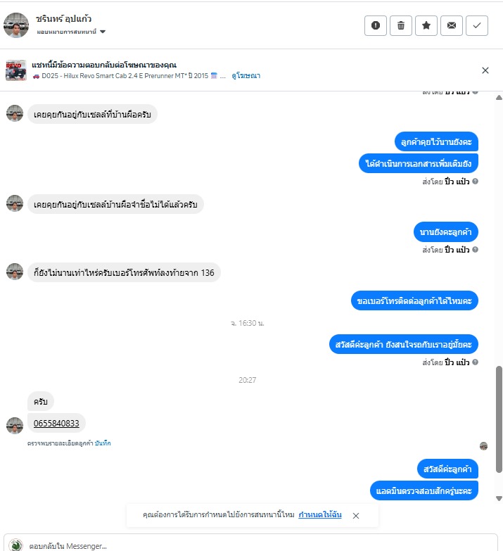Mark conversation as spam with exclamation icon
The width and height of the screenshot is (503, 551).
(x=376, y=25)
